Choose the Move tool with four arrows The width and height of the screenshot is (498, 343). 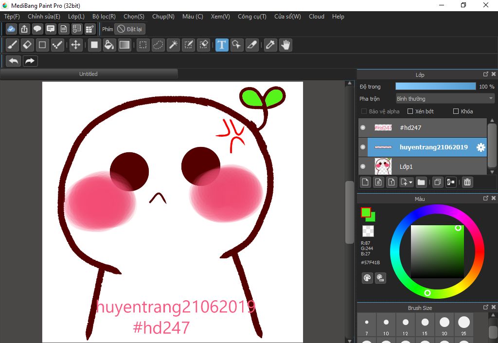(75, 45)
